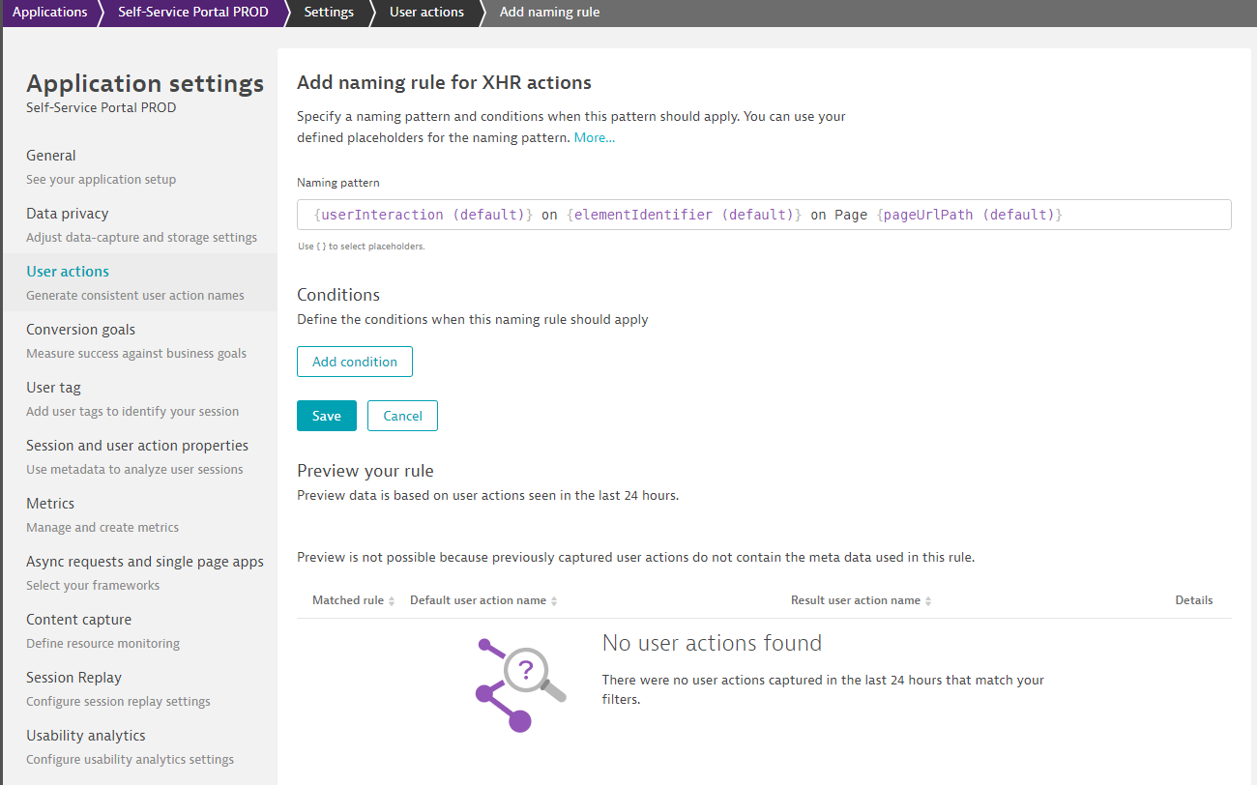
Task: Sort by Result user action name arrows
Action: 928,601
